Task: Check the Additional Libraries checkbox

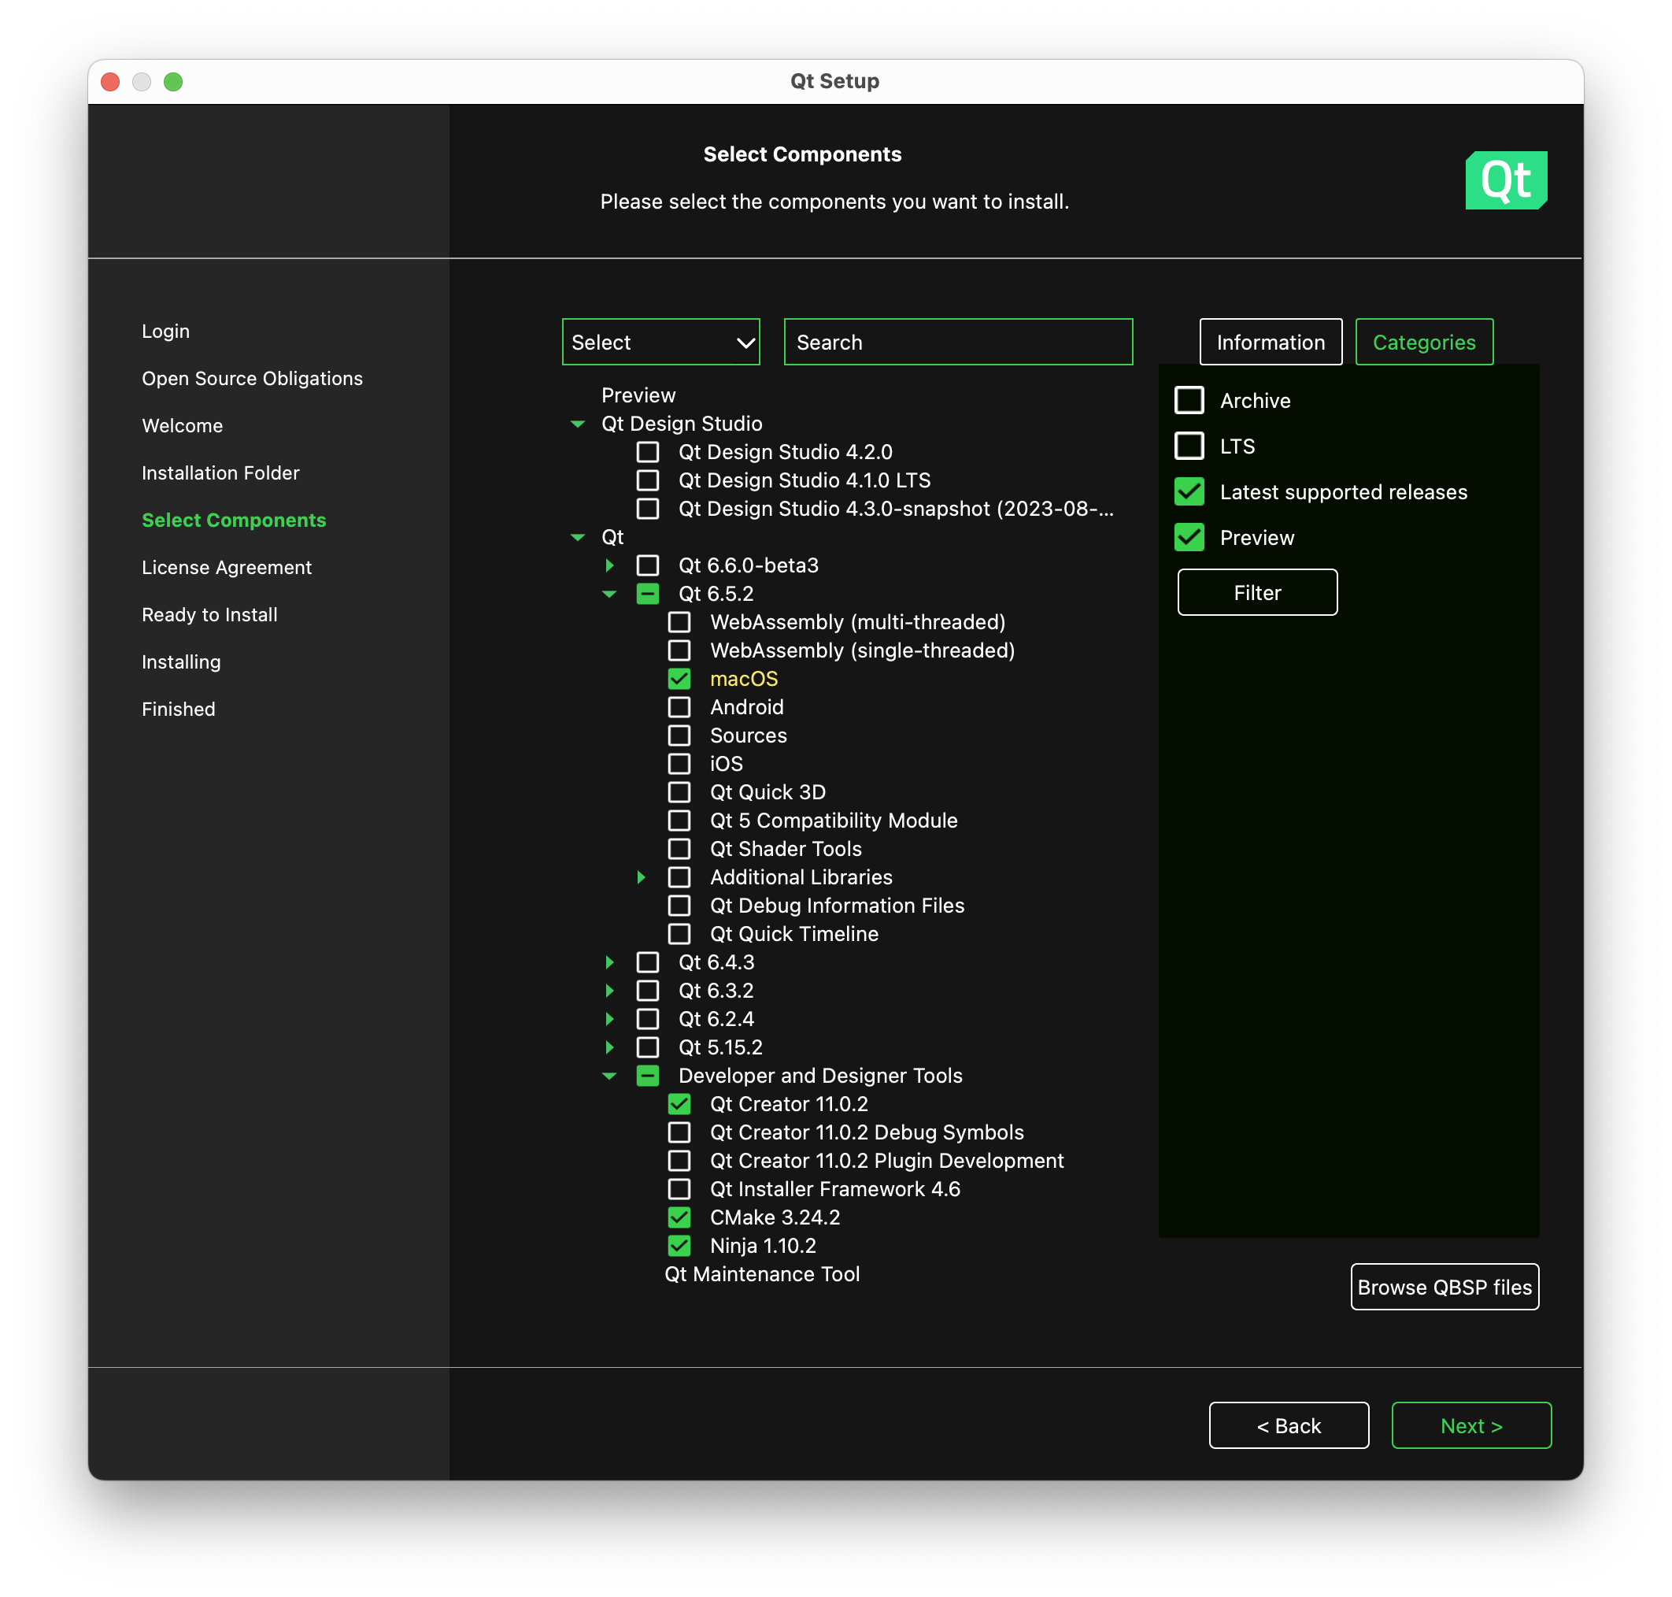Action: pos(679,876)
